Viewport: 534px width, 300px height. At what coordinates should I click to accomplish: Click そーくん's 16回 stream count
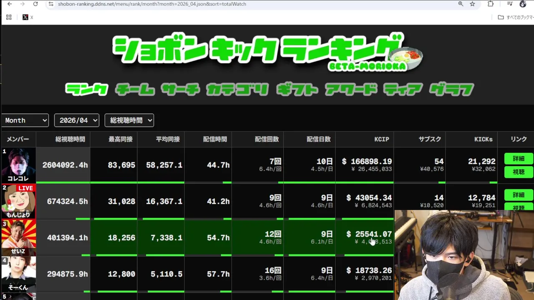click(x=273, y=270)
